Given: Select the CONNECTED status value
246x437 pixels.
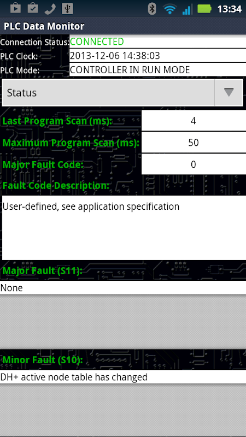Looking at the screenshot, I should coord(157,42).
